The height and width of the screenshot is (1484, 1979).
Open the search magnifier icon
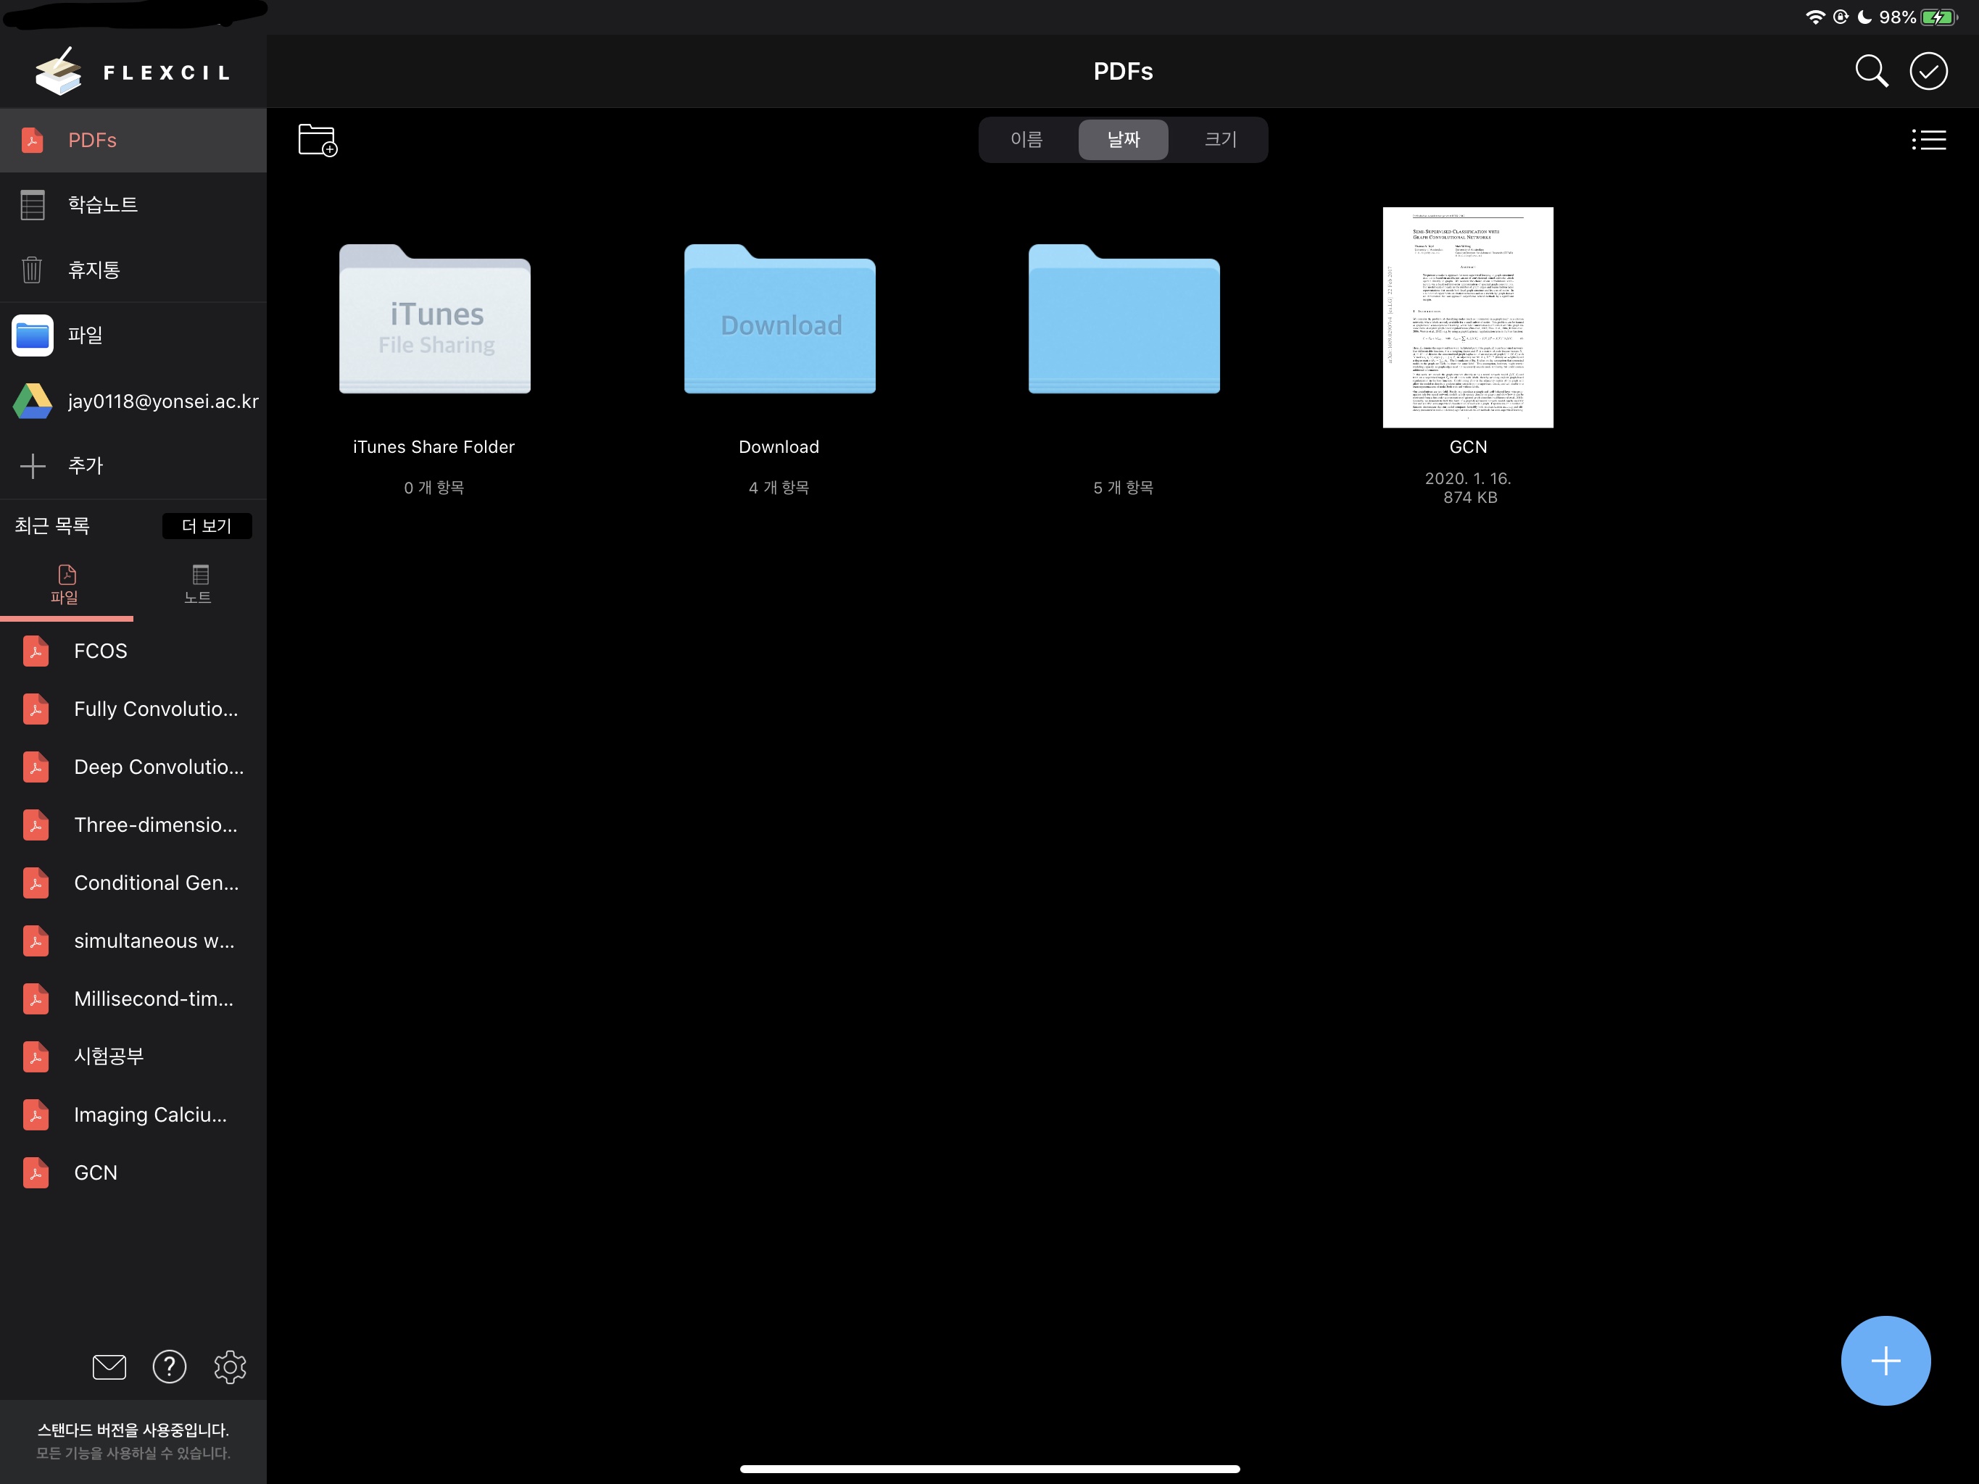(1871, 71)
